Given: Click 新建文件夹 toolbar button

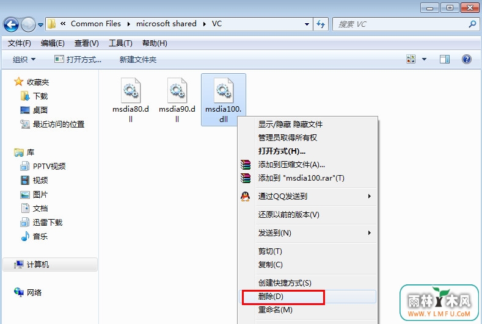Looking at the screenshot, I should [137, 59].
